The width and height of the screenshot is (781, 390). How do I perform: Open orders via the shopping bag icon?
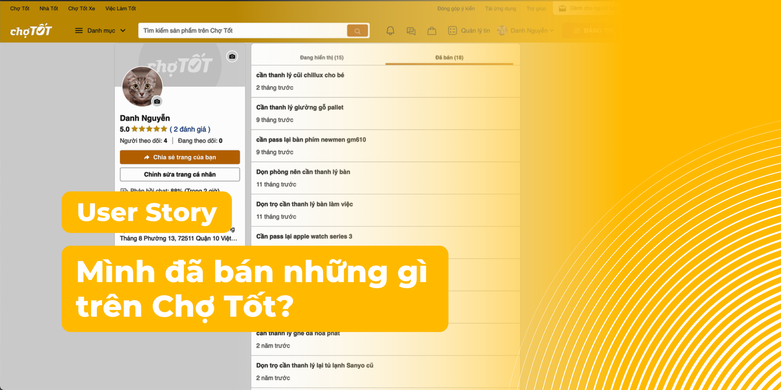pos(432,30)
